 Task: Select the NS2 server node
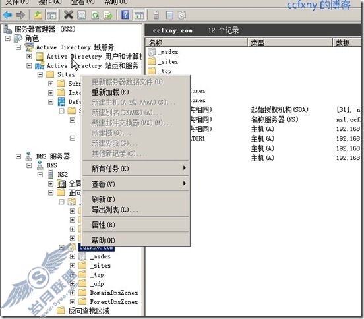point(63,175)
